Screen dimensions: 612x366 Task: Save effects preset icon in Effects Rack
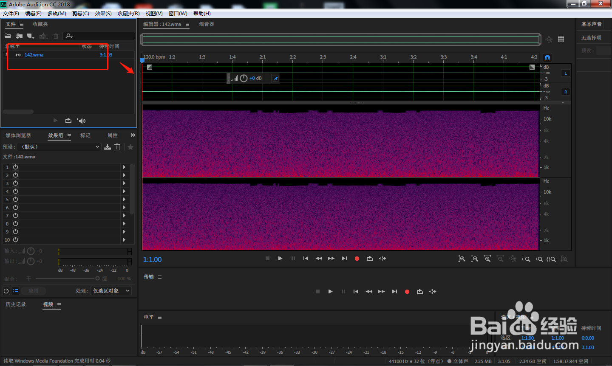coord(108,147)
